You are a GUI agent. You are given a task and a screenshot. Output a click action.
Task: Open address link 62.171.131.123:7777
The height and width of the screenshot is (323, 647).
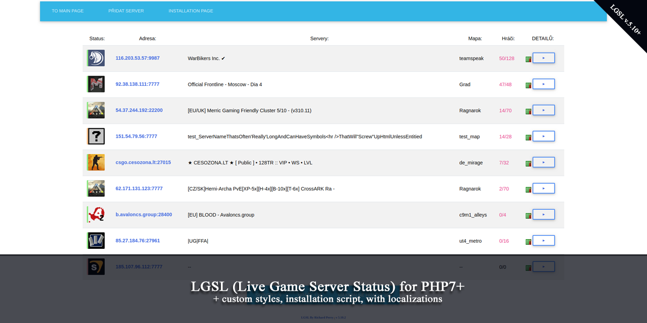(x=139, y=188)
